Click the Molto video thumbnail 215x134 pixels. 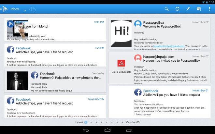click(x=18, y=29)
